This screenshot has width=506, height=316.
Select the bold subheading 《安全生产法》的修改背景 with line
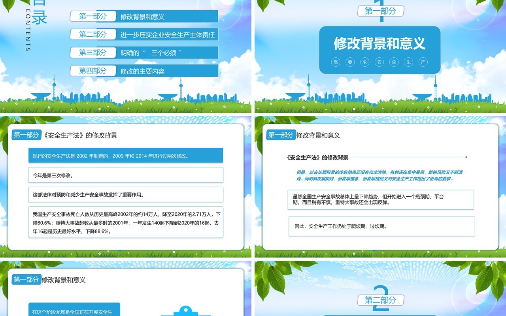point(317,157)
